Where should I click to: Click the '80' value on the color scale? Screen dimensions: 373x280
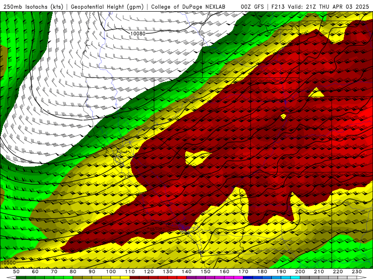pos(73,272)
